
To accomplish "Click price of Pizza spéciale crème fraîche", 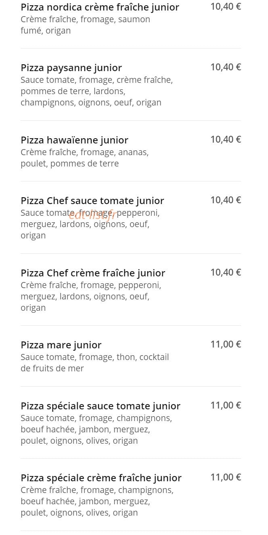I will (226, 477).
